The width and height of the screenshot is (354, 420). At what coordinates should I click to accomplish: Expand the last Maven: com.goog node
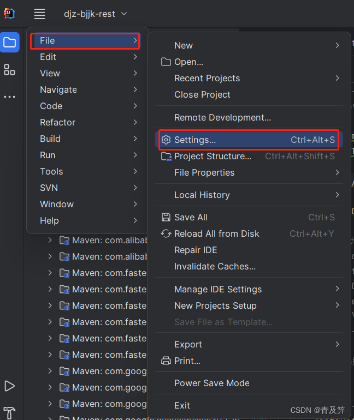point(50,404)
